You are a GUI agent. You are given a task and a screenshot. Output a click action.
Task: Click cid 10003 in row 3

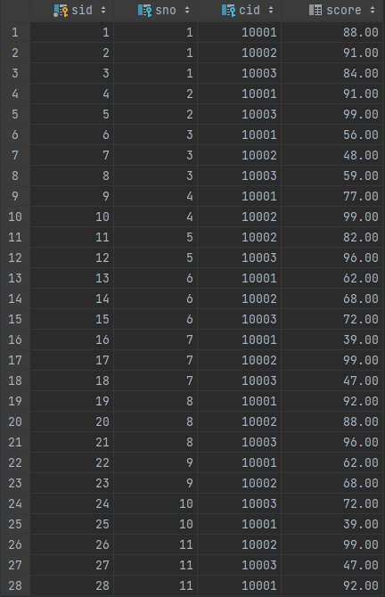pos(239,73)
